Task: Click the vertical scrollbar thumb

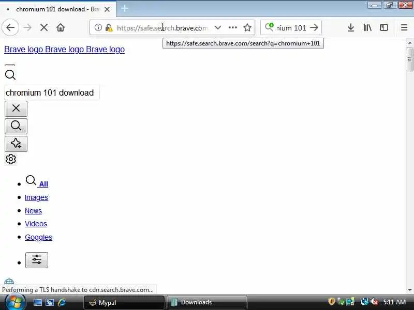Action: coord(409,59)
